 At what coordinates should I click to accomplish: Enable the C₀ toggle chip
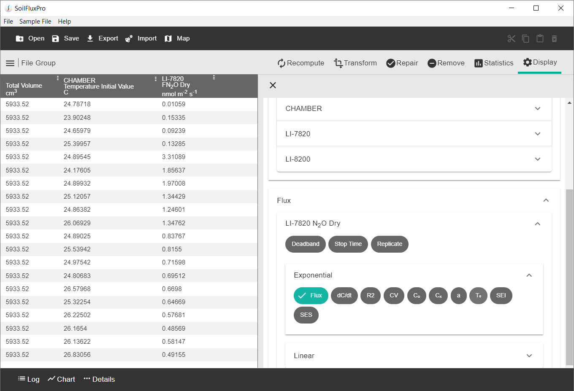coord(417,295)
